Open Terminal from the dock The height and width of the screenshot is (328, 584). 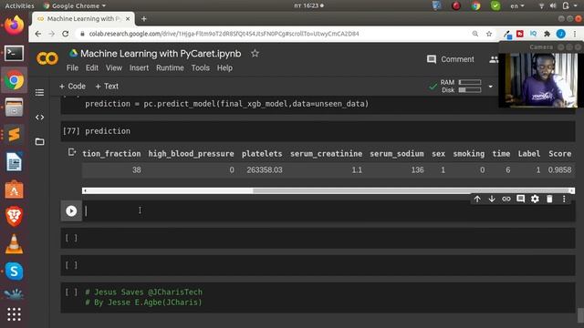click(x=15, y=53)
